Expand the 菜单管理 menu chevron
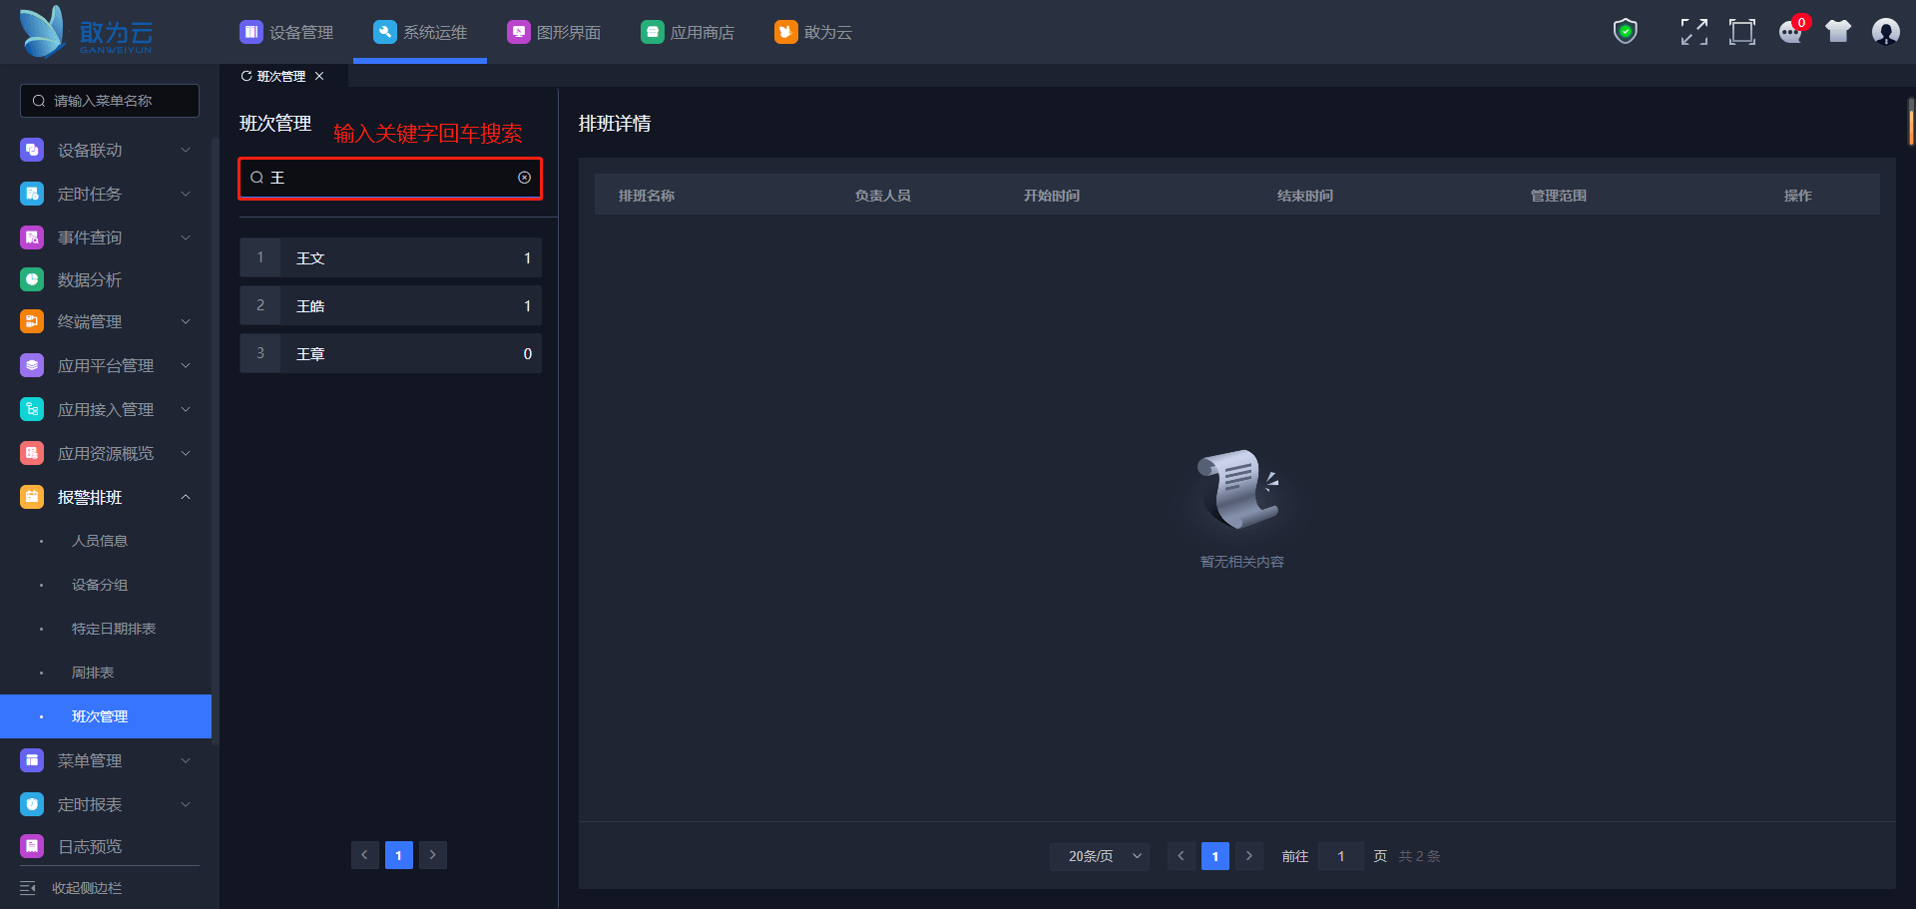 pos(186,760)
